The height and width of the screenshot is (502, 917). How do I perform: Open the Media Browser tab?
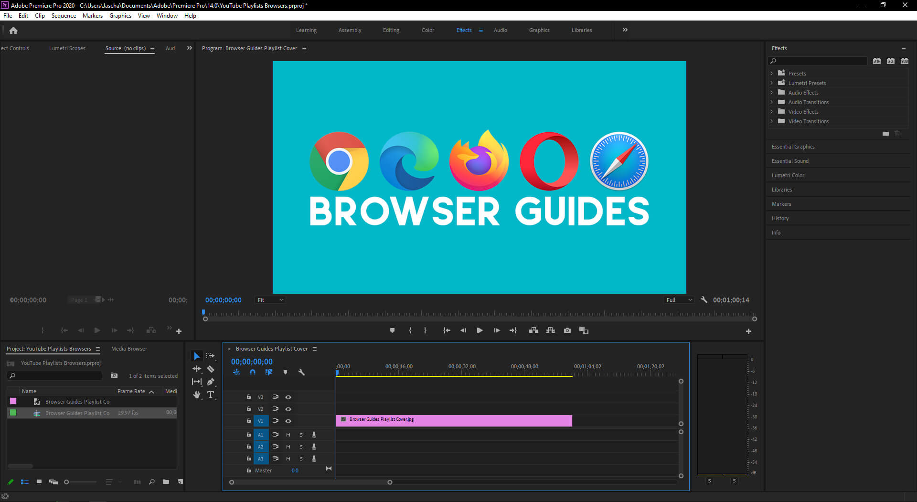click(129, 349)
